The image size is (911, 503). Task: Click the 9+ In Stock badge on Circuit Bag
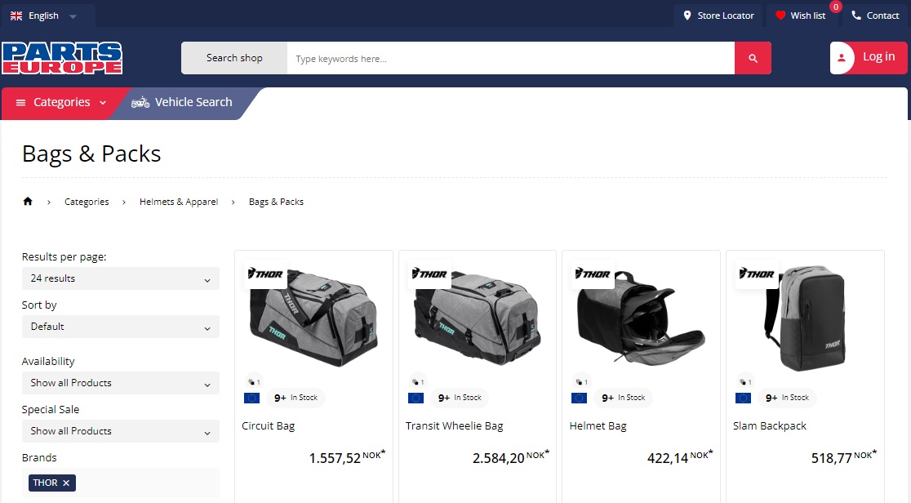[x=296, y=398]
